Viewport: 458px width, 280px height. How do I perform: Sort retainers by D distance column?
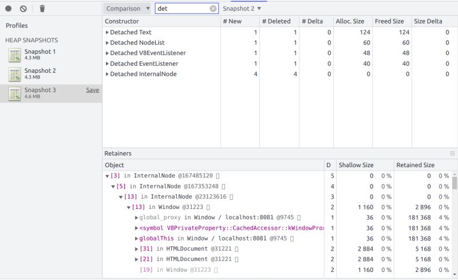click(330, 165)
